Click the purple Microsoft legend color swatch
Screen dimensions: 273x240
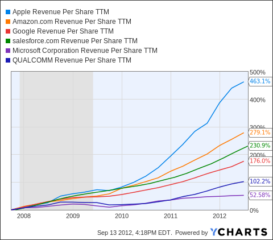coord(8,51)
